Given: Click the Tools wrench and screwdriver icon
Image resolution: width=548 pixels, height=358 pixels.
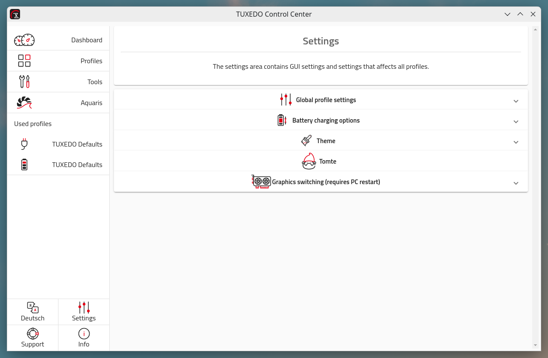Looking at the screenshot, I should point(24,82).
